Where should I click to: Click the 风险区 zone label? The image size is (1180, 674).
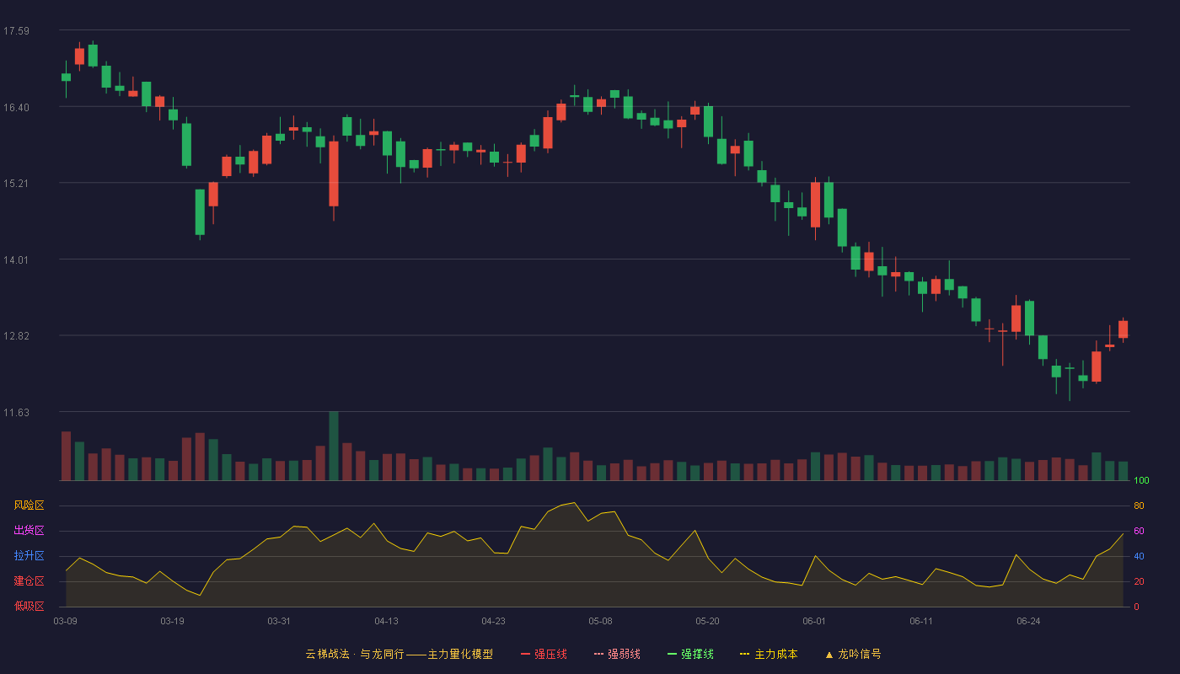(x=29, y=505)
